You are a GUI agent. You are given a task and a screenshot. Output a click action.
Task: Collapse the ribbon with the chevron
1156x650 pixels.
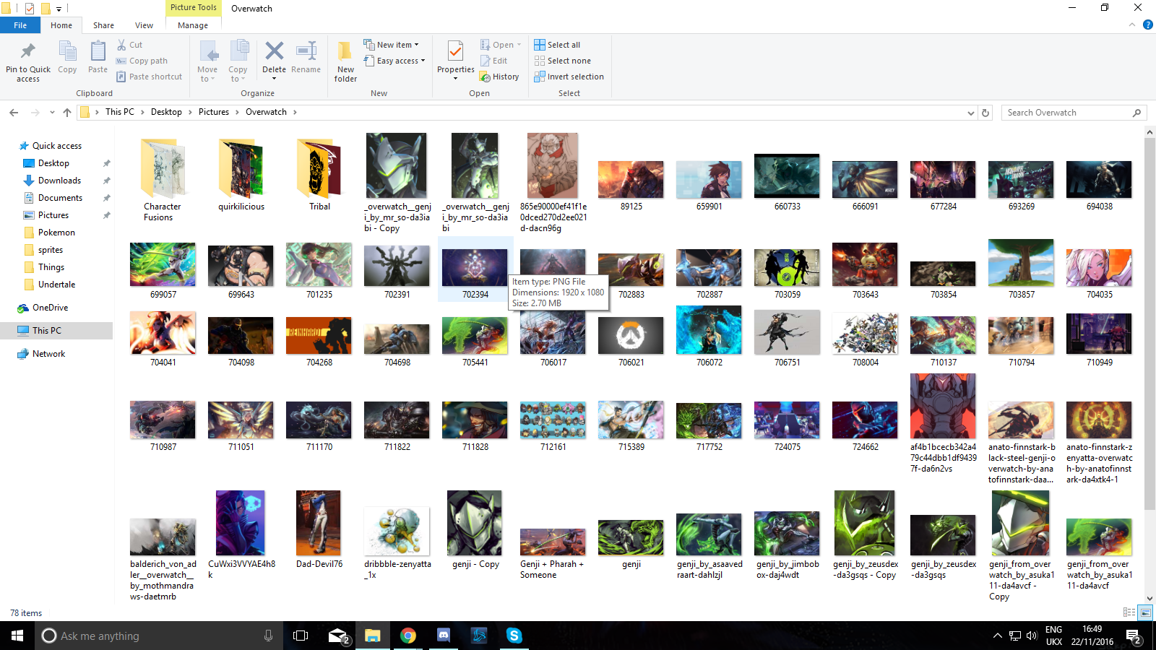tap(1132, 25)
